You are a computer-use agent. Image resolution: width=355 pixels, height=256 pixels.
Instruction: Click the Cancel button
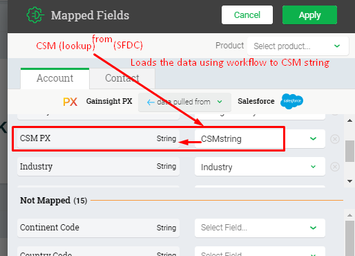click(x=247, y=15)
